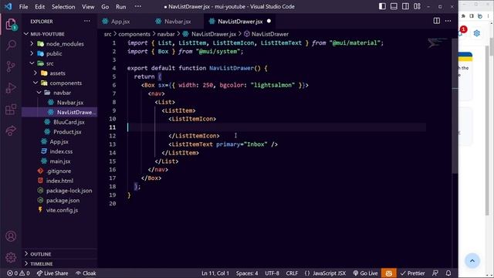Click the navbar breadcrumb segment
The height and width of the screenshot is (278, 494).
pos(166,34)
